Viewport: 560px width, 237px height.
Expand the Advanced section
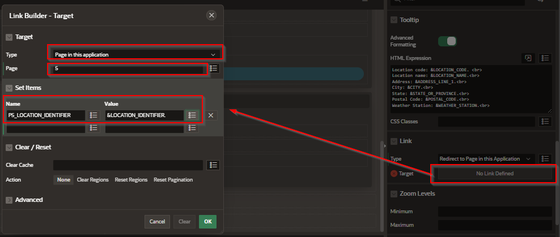pyautogui.click(x=9, y=200)
